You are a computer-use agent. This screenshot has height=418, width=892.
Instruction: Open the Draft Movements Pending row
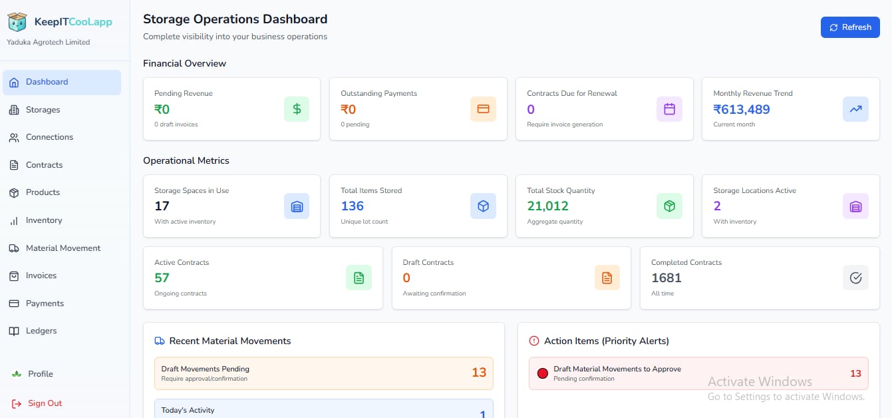tap(324, 373)
